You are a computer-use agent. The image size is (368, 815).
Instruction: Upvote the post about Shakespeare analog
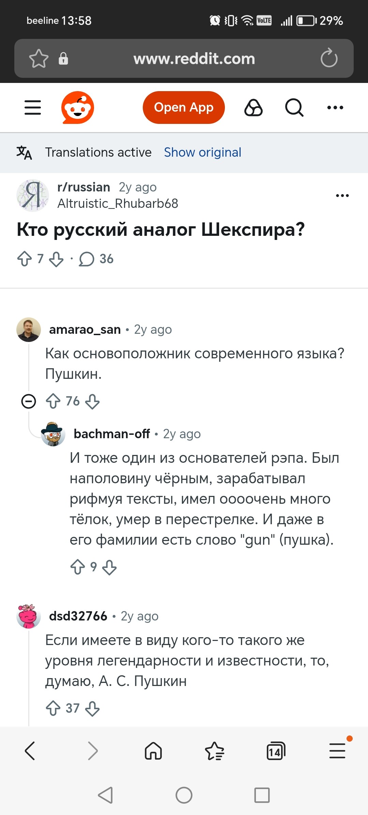[25, 259]
